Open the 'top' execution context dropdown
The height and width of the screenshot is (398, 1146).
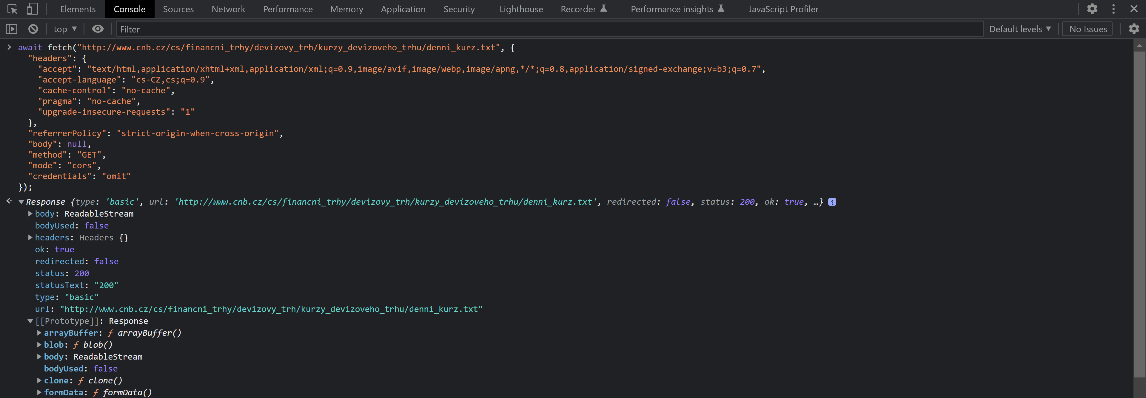64,28
